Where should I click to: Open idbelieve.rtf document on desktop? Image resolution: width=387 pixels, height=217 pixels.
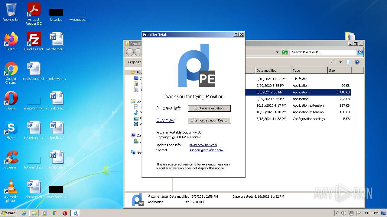(34, 189)
